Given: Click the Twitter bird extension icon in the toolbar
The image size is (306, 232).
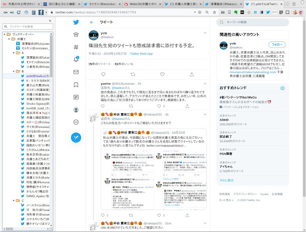Looking at the screenshot, I should pos(268,12).
